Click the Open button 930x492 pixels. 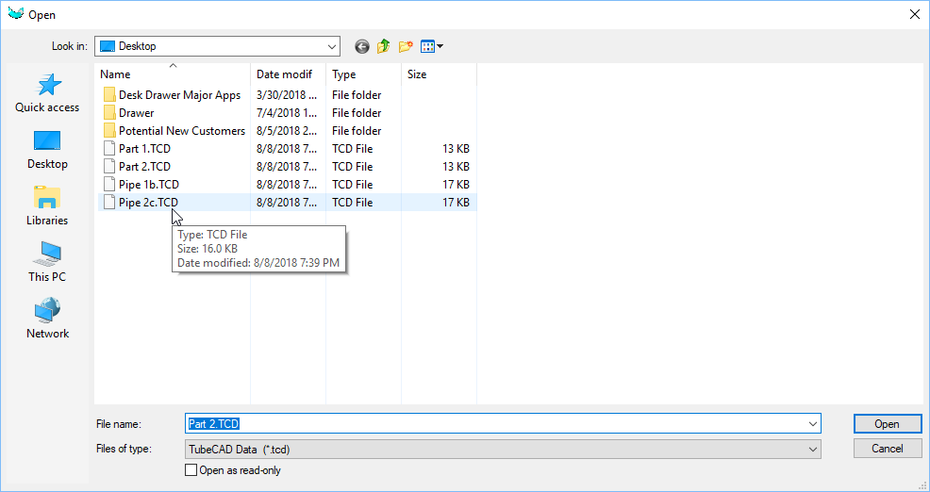point(887,424)
